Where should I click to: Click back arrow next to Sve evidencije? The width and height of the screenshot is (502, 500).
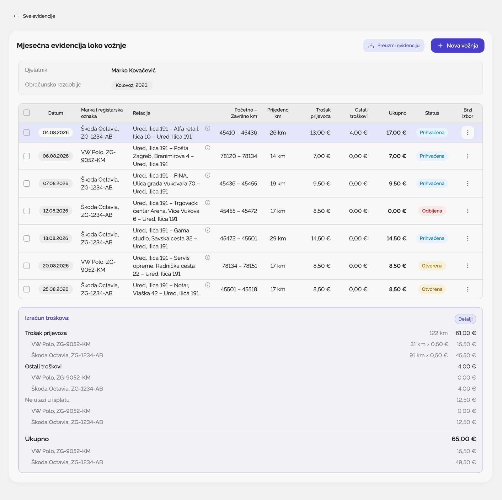point(17,16)
